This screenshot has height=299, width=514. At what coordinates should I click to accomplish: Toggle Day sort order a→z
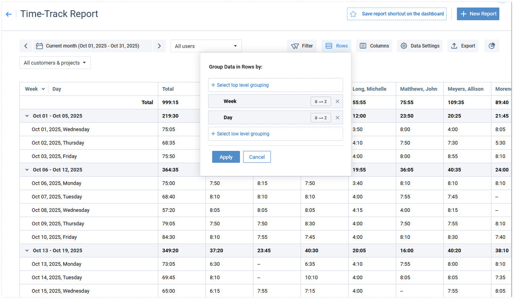[320, 118]
